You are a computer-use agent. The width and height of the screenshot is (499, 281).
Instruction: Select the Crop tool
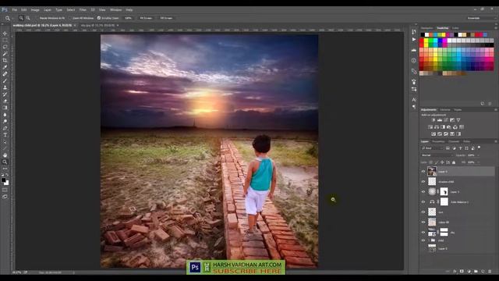click(5, 60)
